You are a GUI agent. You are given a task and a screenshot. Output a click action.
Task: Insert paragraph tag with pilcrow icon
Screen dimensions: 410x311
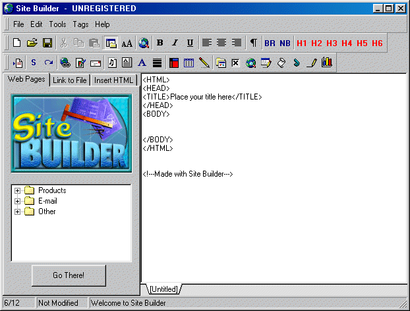tap(254, 43)
